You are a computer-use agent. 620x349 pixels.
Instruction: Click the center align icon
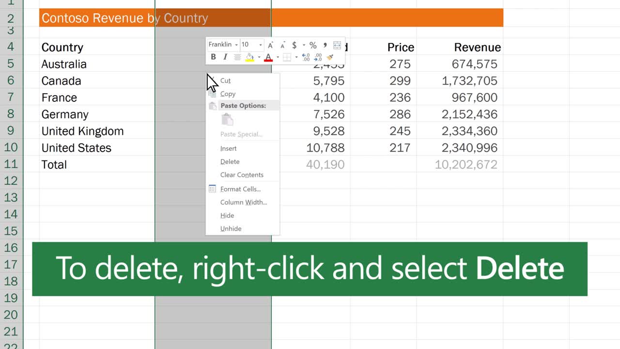click(237, 57)
